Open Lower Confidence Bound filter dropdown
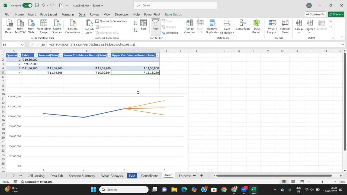The width and height of the screenshot is (347, 195). click(x=109, y=55)
